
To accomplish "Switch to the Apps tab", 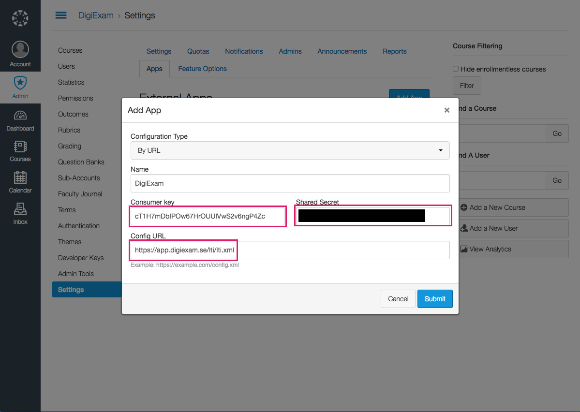I will [154, 69].
